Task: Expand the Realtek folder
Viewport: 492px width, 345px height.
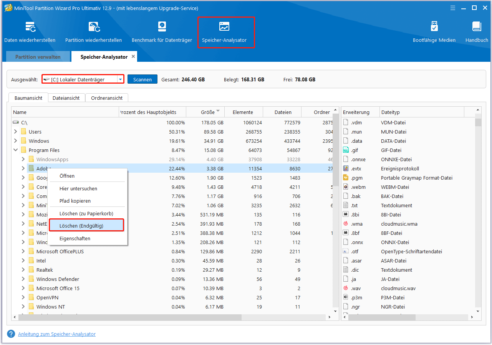Action: (23, 270)
